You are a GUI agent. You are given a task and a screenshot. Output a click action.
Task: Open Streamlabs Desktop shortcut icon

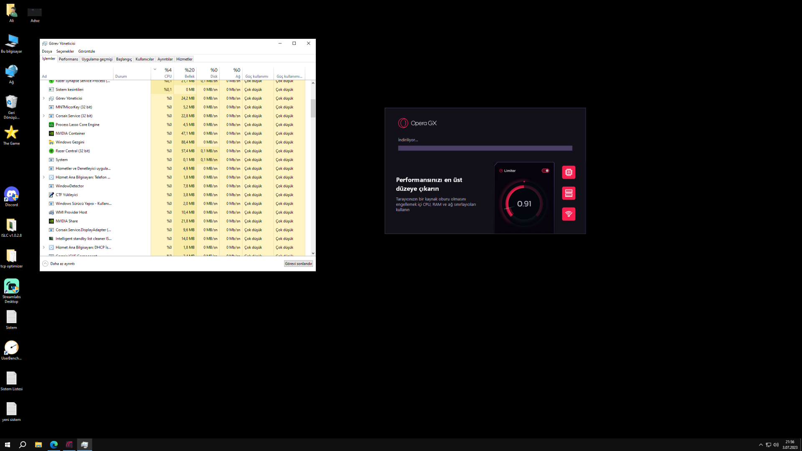[11, 286]
